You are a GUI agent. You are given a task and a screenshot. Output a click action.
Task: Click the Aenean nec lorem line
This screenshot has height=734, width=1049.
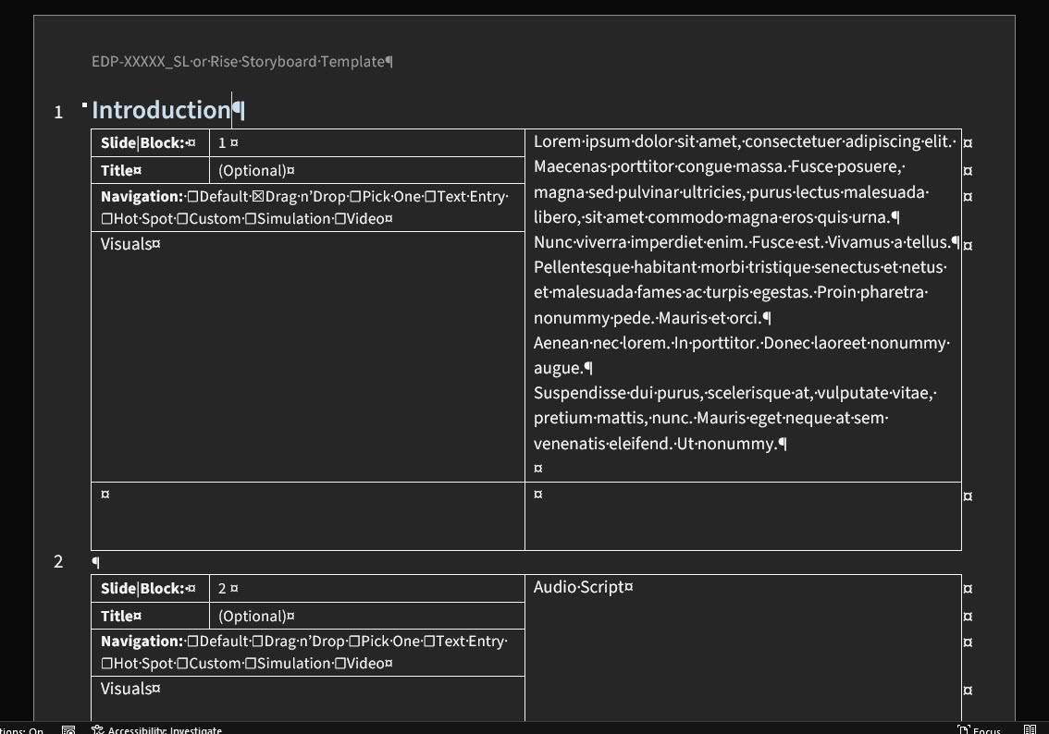click(741, 343)
